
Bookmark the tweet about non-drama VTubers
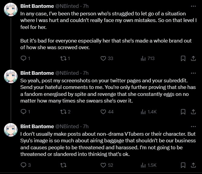point(183,165)
